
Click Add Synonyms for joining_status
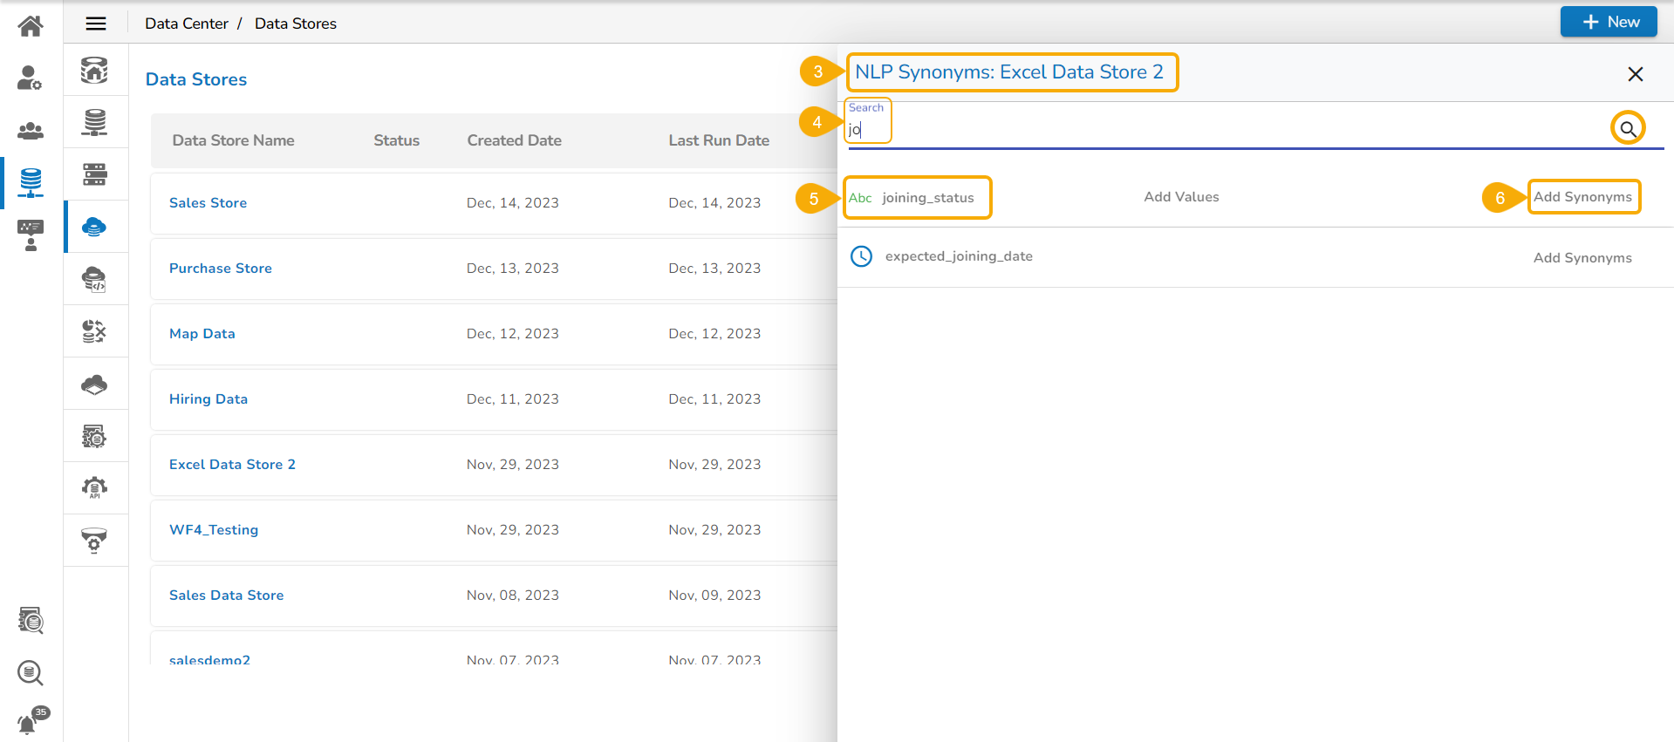(1582, 197)
